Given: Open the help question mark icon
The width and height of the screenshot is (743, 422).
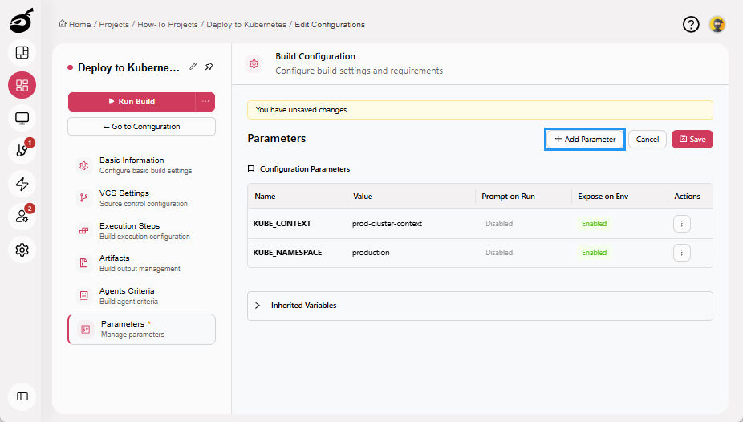Looking at the screenshot, I should (691, 24).
